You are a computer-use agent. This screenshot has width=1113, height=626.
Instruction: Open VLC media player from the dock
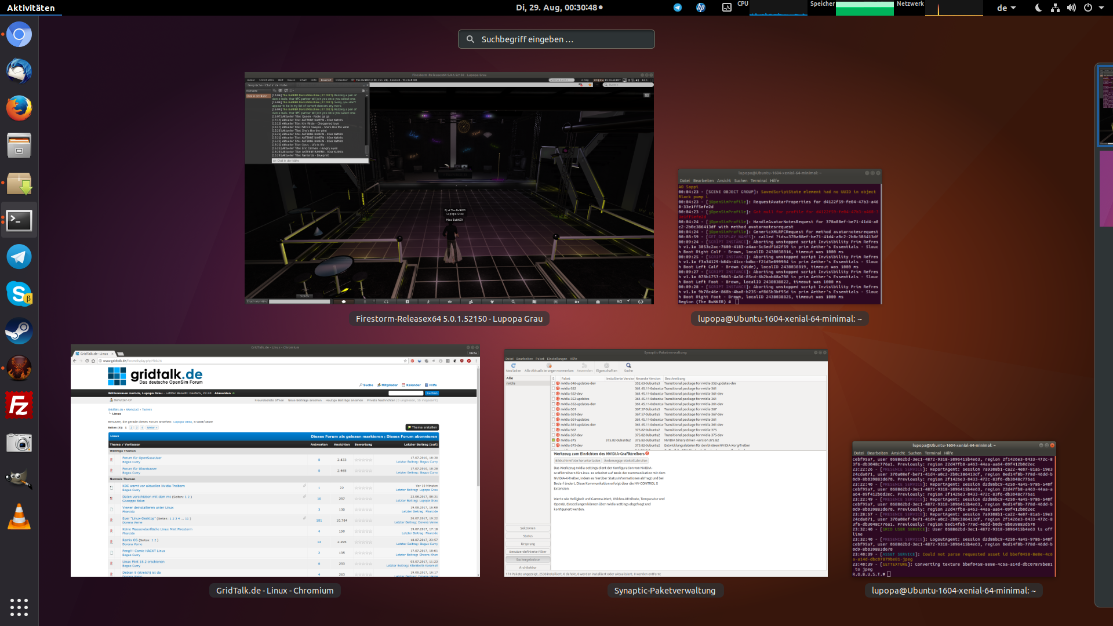19,516
